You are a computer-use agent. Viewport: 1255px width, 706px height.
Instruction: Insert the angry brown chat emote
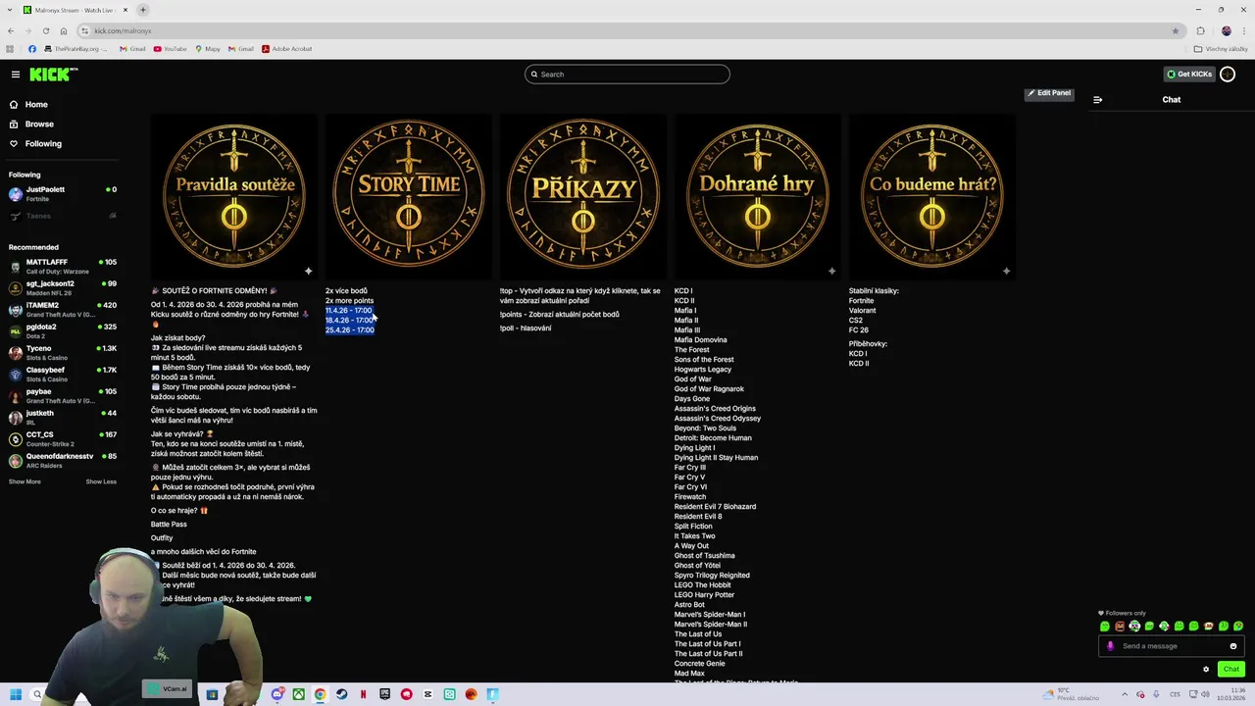[1120, 627]
